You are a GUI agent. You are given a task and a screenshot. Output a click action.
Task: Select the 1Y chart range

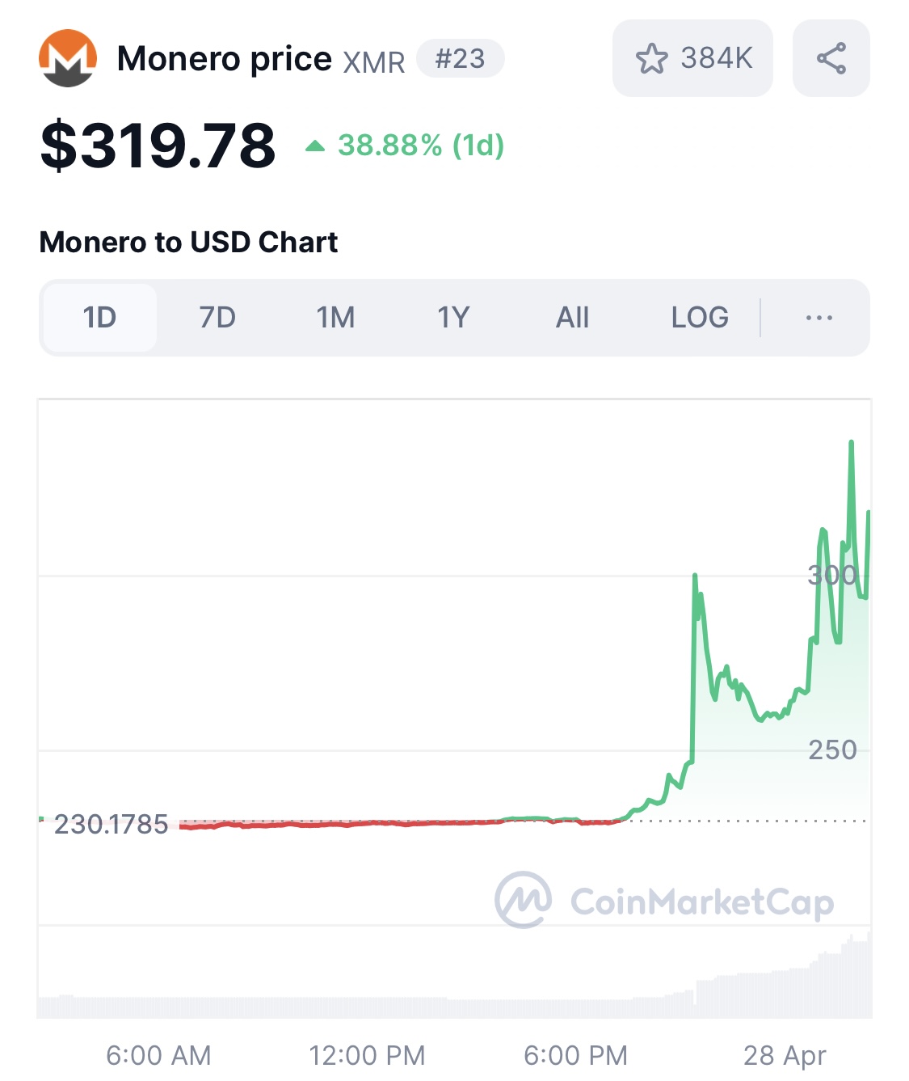tap(453, 318)
